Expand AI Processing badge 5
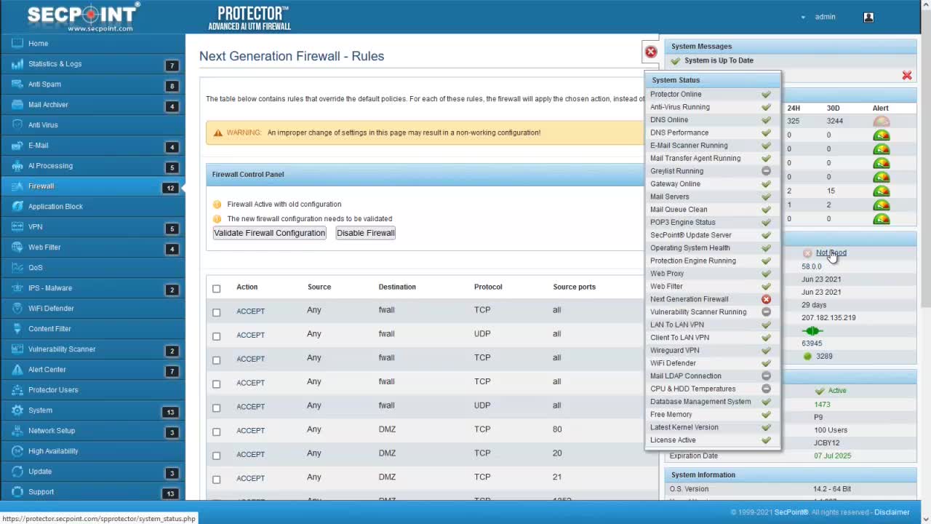The height and width of the screenshot is (524, 931). click(172, 167)
